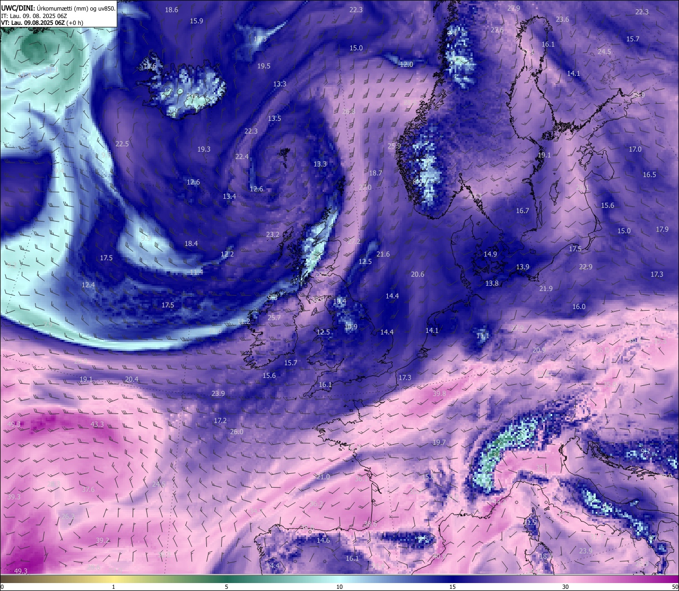This screenshot has height=591, width=679.
Task: Click the 19.3 value on the map
Action: (x=204, y=149)
